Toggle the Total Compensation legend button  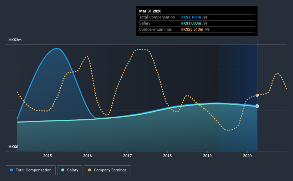click(31, 170)
